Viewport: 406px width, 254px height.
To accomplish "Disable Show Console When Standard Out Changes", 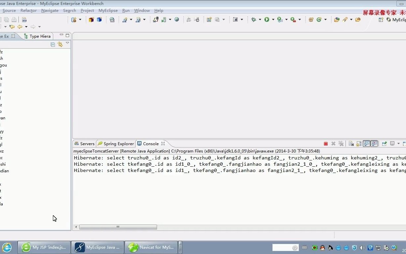I will (x=366, y=144).
